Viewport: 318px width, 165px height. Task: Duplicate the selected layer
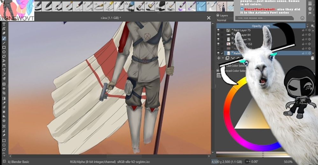coord(227,58)
